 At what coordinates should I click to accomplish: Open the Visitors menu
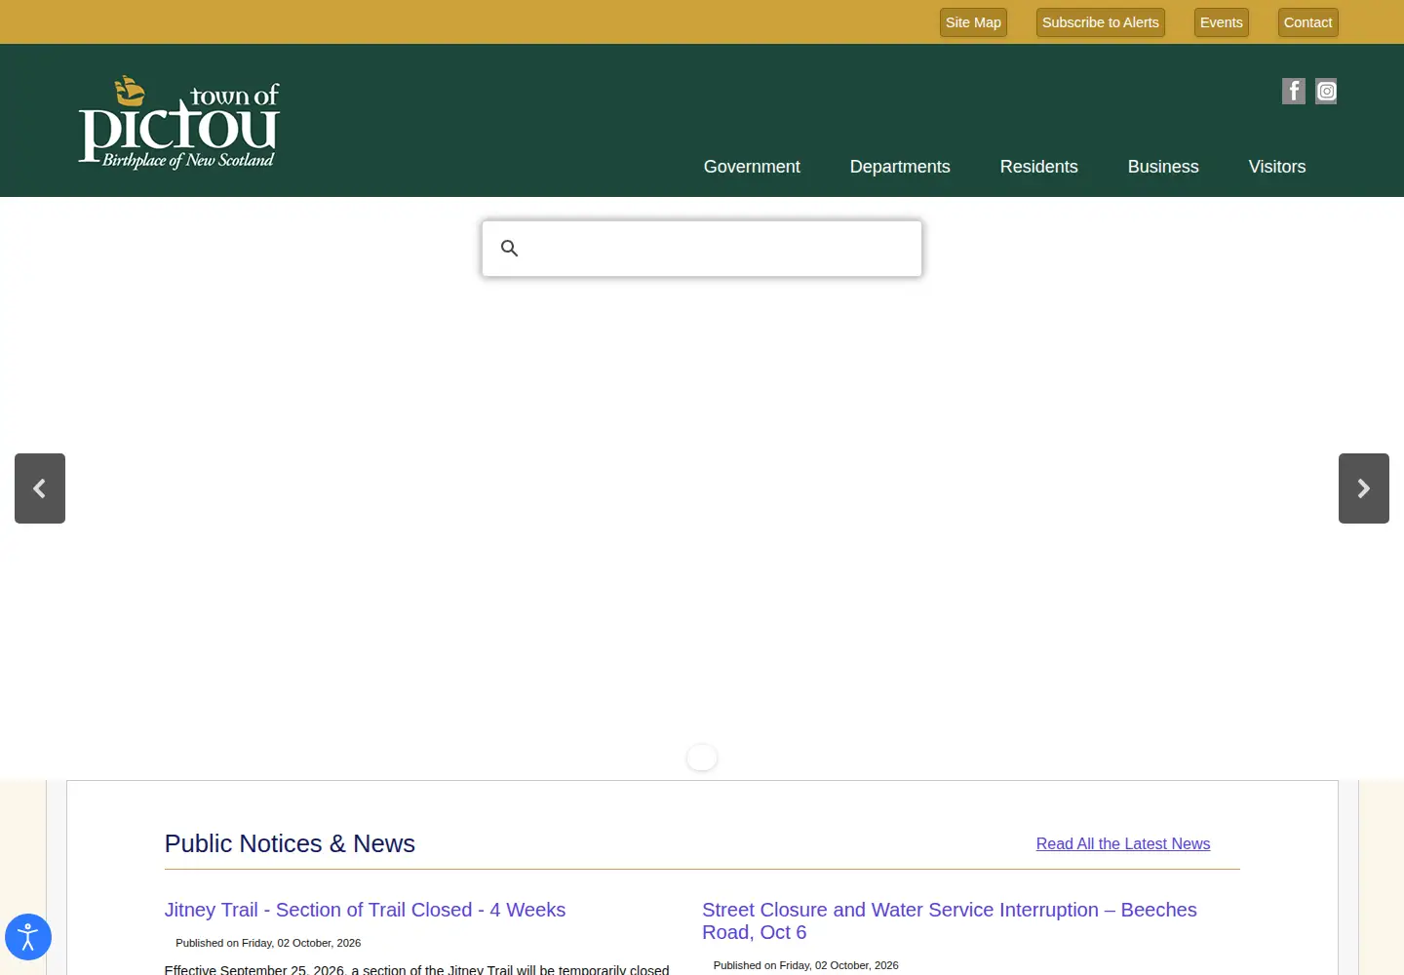(1277, 167)
